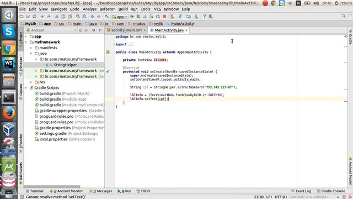Click the MyLib breadcrumb
The image size is (353, 199).
tap(28, 24)
